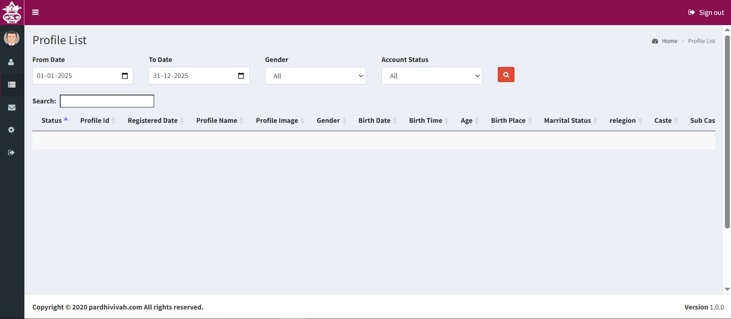Open the user profile icon in sidebar

(x=11, y=62)
